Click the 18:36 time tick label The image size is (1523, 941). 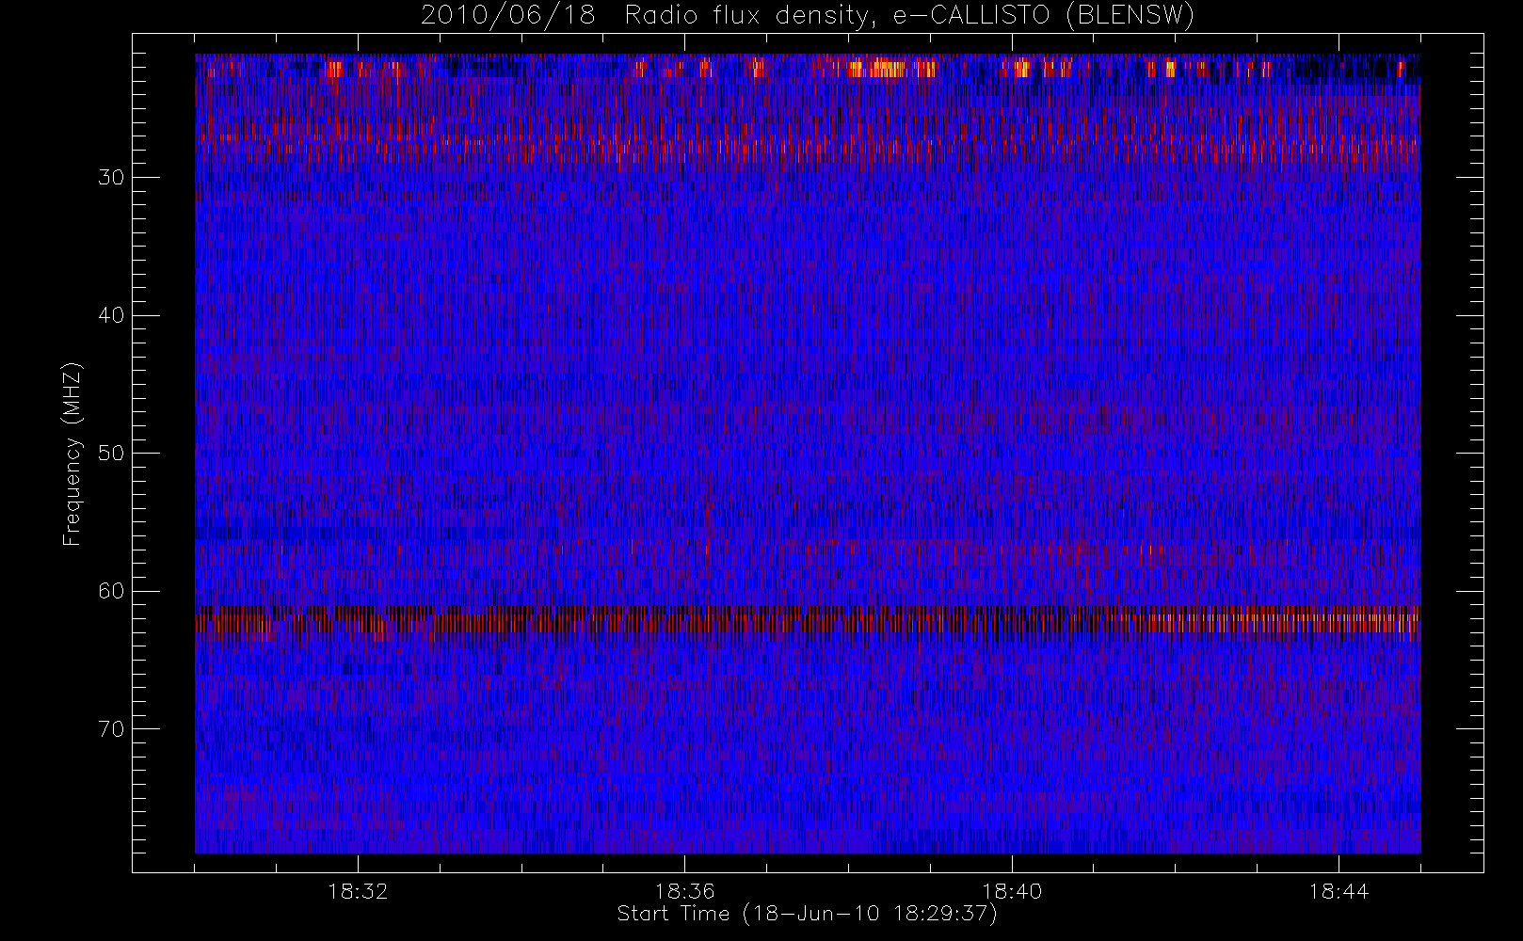(x=684, y=891)
